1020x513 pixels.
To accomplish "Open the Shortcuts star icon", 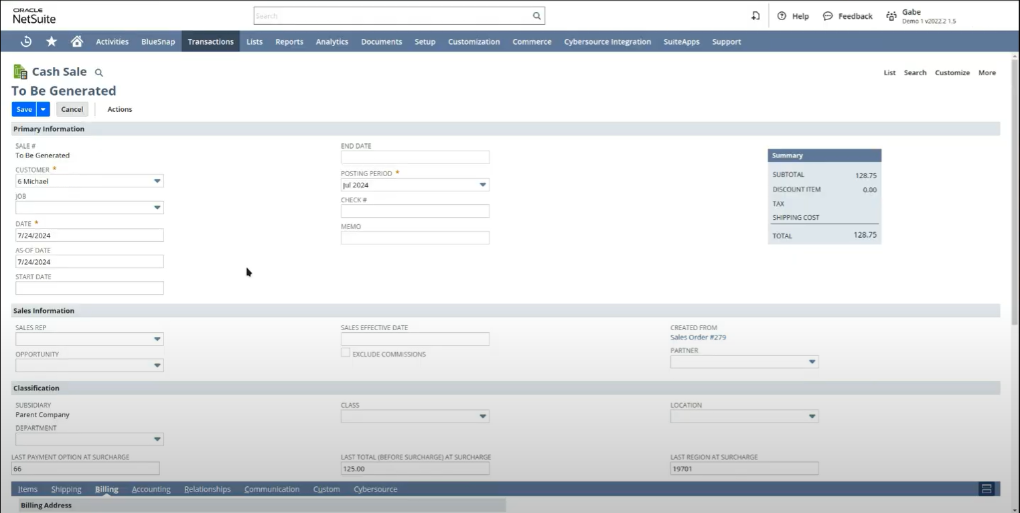I will (x=52, y=42).
